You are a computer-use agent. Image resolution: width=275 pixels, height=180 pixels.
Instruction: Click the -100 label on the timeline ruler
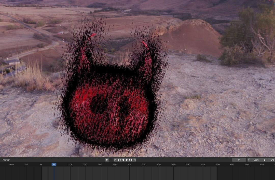[x=11, y=164]
